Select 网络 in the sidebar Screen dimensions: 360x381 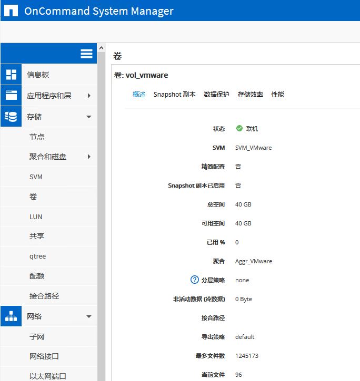tap(34, 316)
